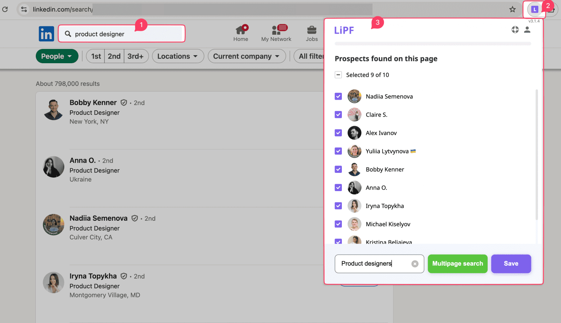This screenshot has height=323, width=561.
Task: Open the LiPF extension icon in toolbar
Action: (x=535, y=9)
